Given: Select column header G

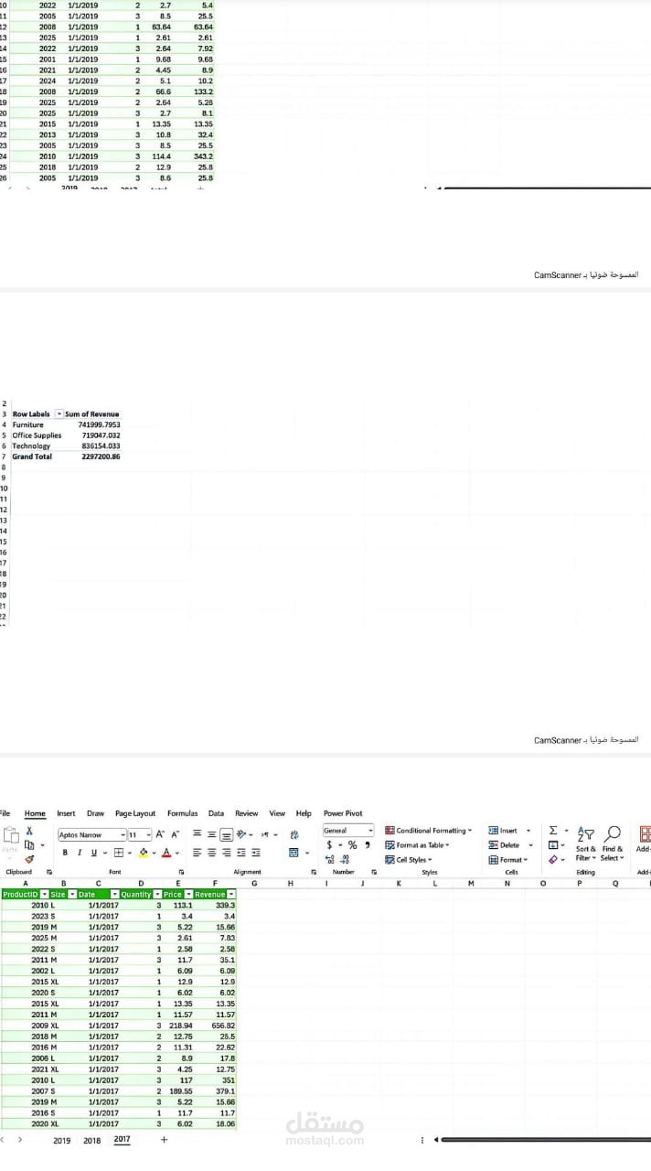Looking at the screenshot, I should click(x=253, y=883).
